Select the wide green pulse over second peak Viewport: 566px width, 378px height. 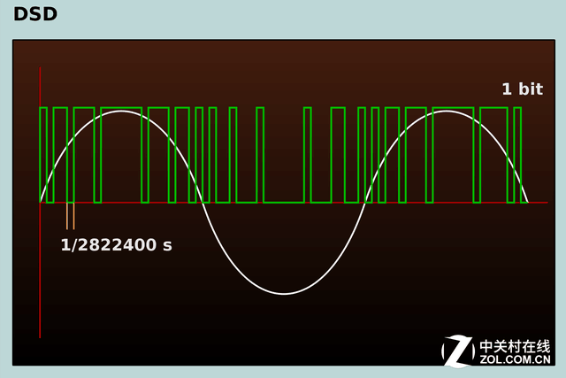(x=450, y=109)
